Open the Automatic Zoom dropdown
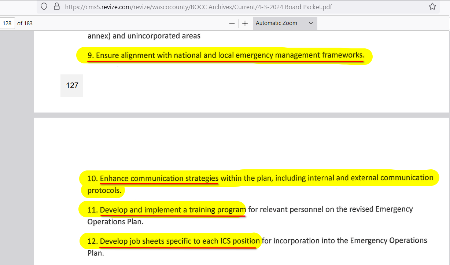450x265 pixels. pos(285,23)
